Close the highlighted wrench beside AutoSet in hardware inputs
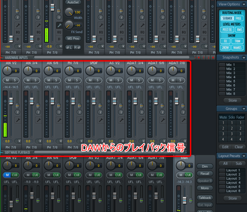The image size is (247, 212). pyautogui.click(x=59, y=25)
